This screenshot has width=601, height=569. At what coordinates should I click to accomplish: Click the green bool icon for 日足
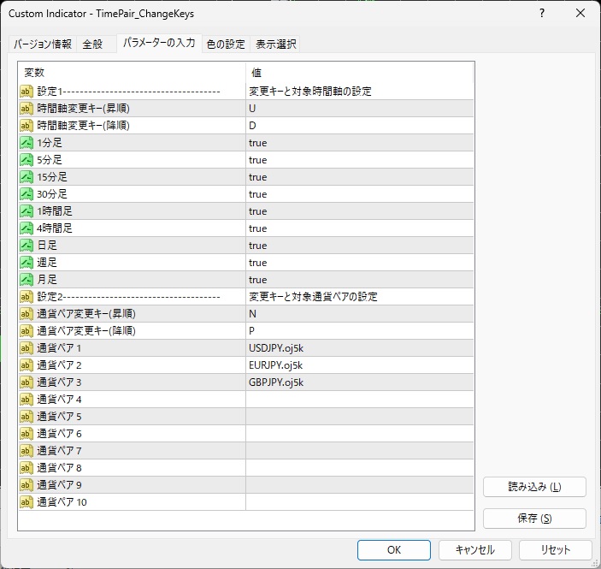pyautogui.click(x=27, y=246)
